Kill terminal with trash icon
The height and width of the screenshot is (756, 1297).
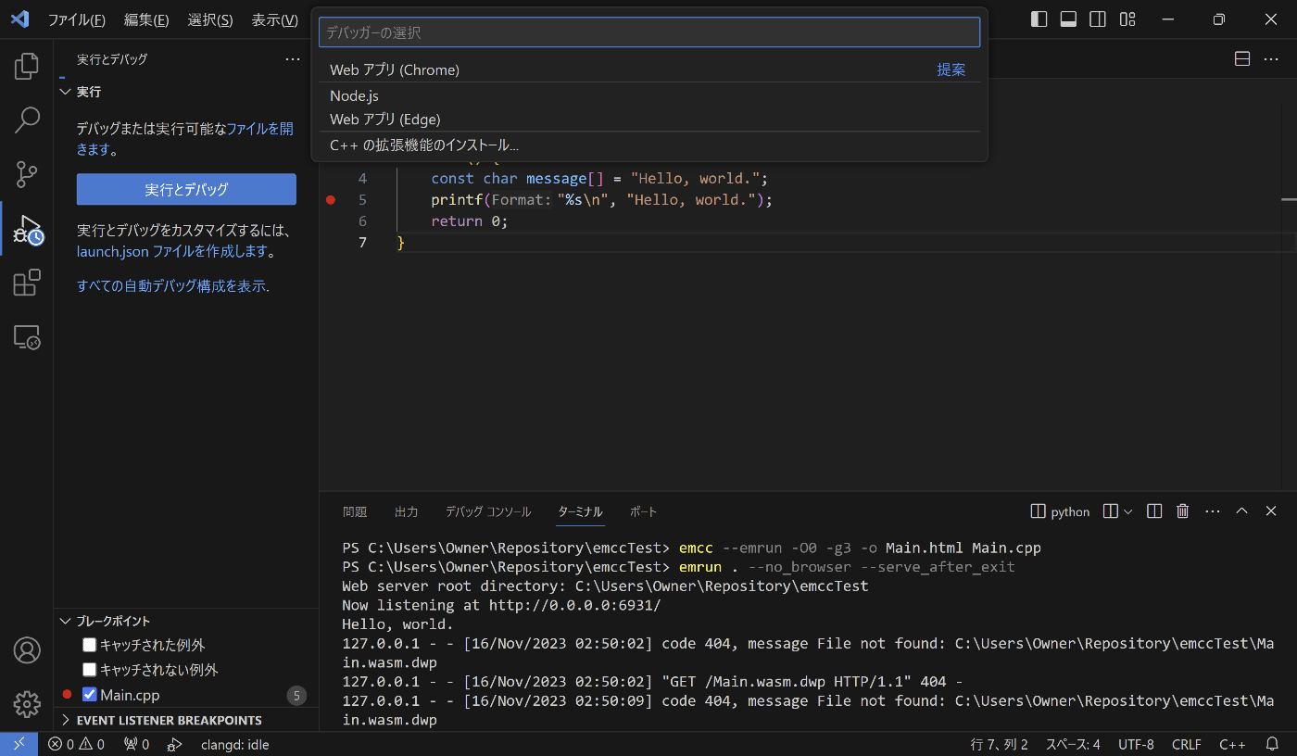(1183, 511)
